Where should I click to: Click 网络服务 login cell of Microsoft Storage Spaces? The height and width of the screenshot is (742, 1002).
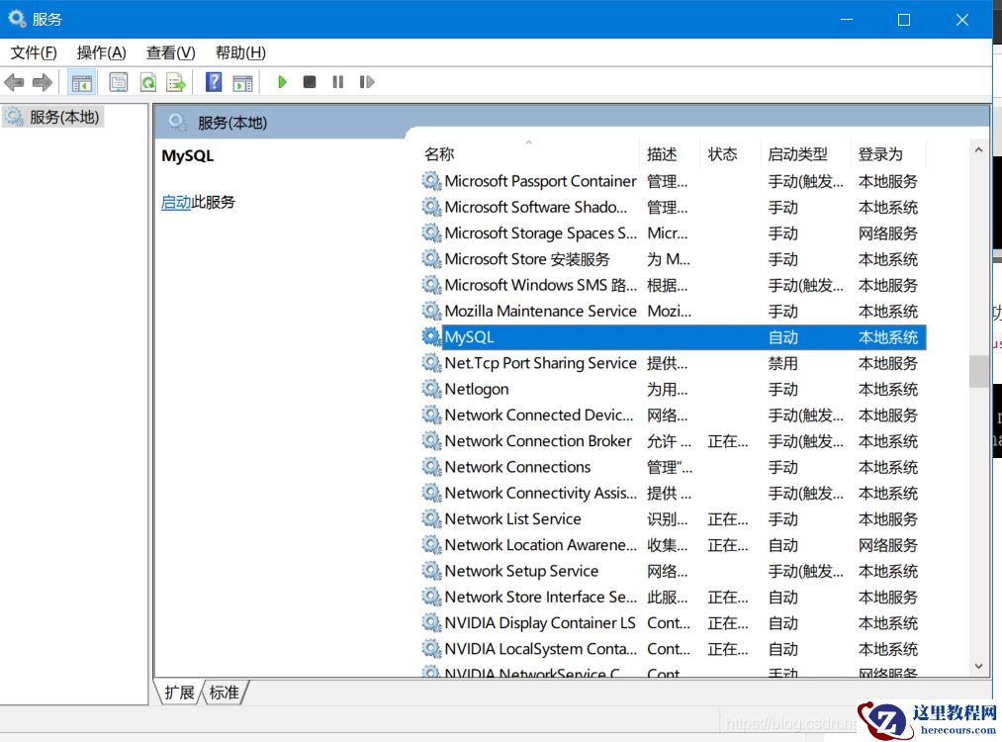[x=887, y=233]
